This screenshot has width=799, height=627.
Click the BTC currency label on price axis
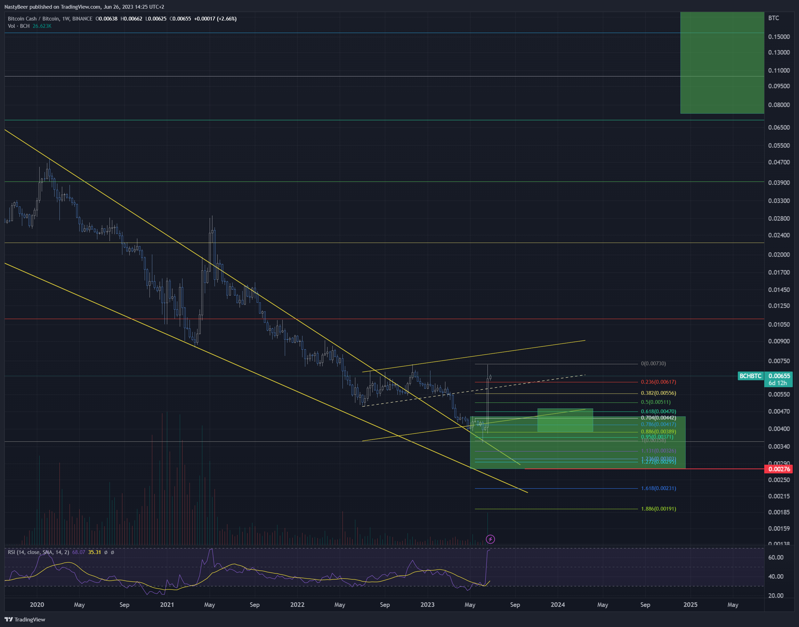pos(774,18)
